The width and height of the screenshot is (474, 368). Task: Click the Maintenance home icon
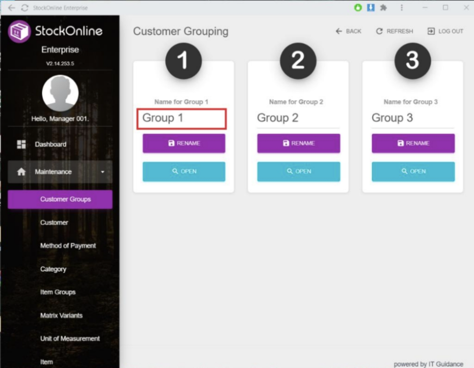(x=21, y=172)
